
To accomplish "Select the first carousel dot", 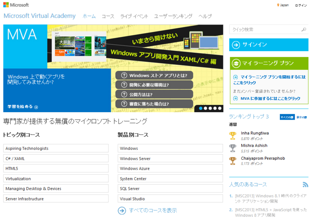I will [201, 108].
